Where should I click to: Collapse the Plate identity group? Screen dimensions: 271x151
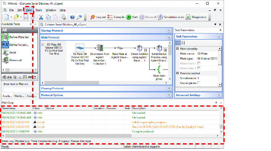(177, 49)
